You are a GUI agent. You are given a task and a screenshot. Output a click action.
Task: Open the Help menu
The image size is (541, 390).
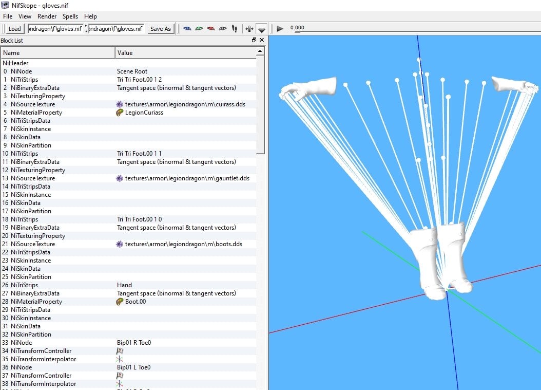[90, 16]
